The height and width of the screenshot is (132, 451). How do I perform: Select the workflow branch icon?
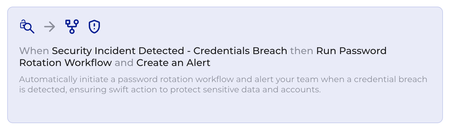tap(72, 27)
